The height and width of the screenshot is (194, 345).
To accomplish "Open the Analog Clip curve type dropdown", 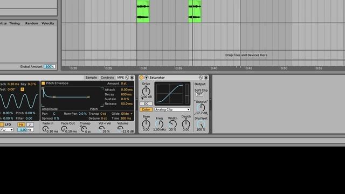I will (172, 109).
